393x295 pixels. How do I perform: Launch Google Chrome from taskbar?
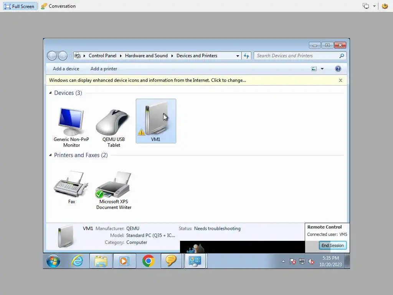(148, 261)
